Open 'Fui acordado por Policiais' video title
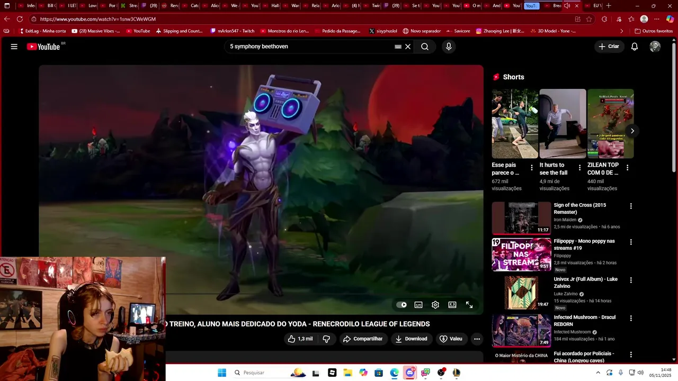 (584, 357)
